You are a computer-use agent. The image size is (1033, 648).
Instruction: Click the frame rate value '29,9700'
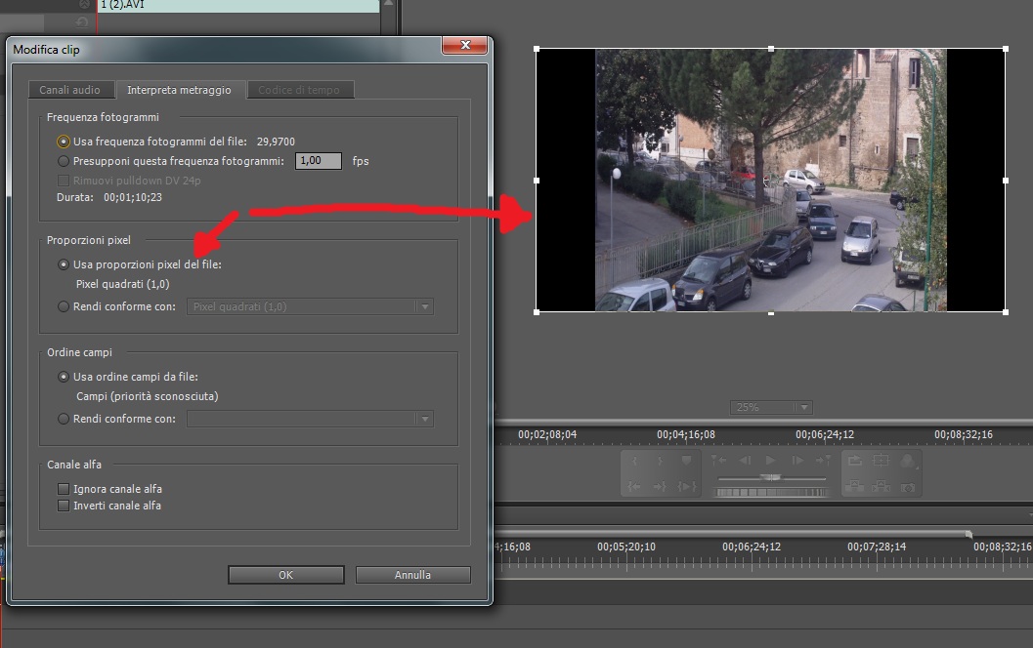276,142
